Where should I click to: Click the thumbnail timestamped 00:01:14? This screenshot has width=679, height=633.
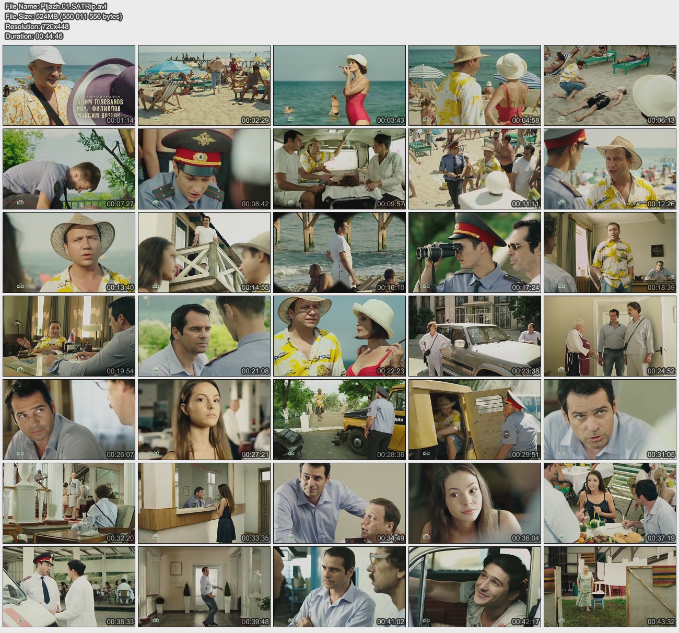(69, 85)
